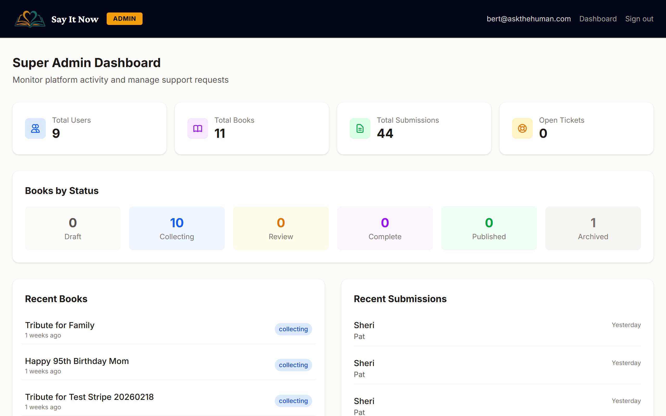Viewport: 666px width, 416px height.
Task: Click the Total Books open-book icon
Action: pyautogui.click(x=197, y=128)
